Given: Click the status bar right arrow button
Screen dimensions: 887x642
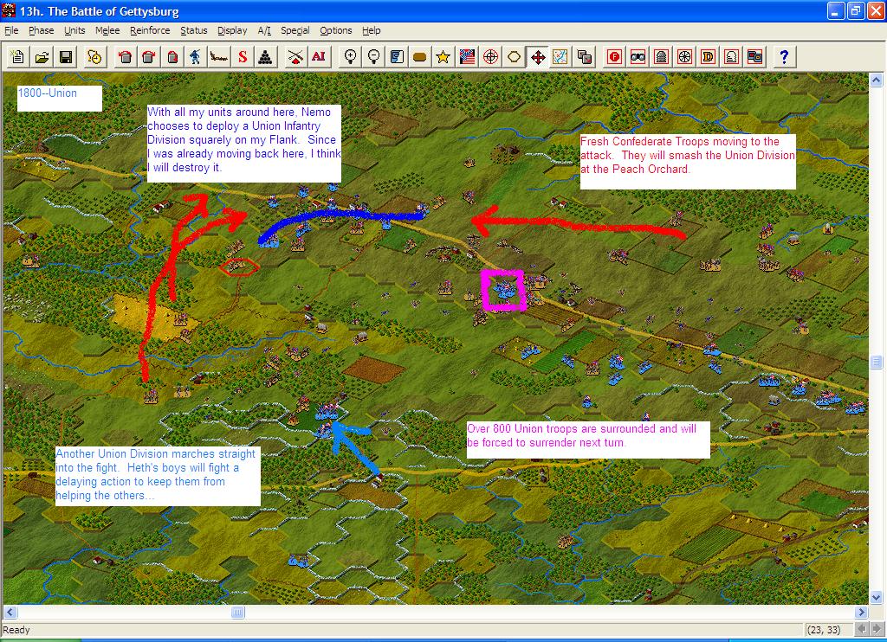Looking at the screenshot, I should point(877,629).
